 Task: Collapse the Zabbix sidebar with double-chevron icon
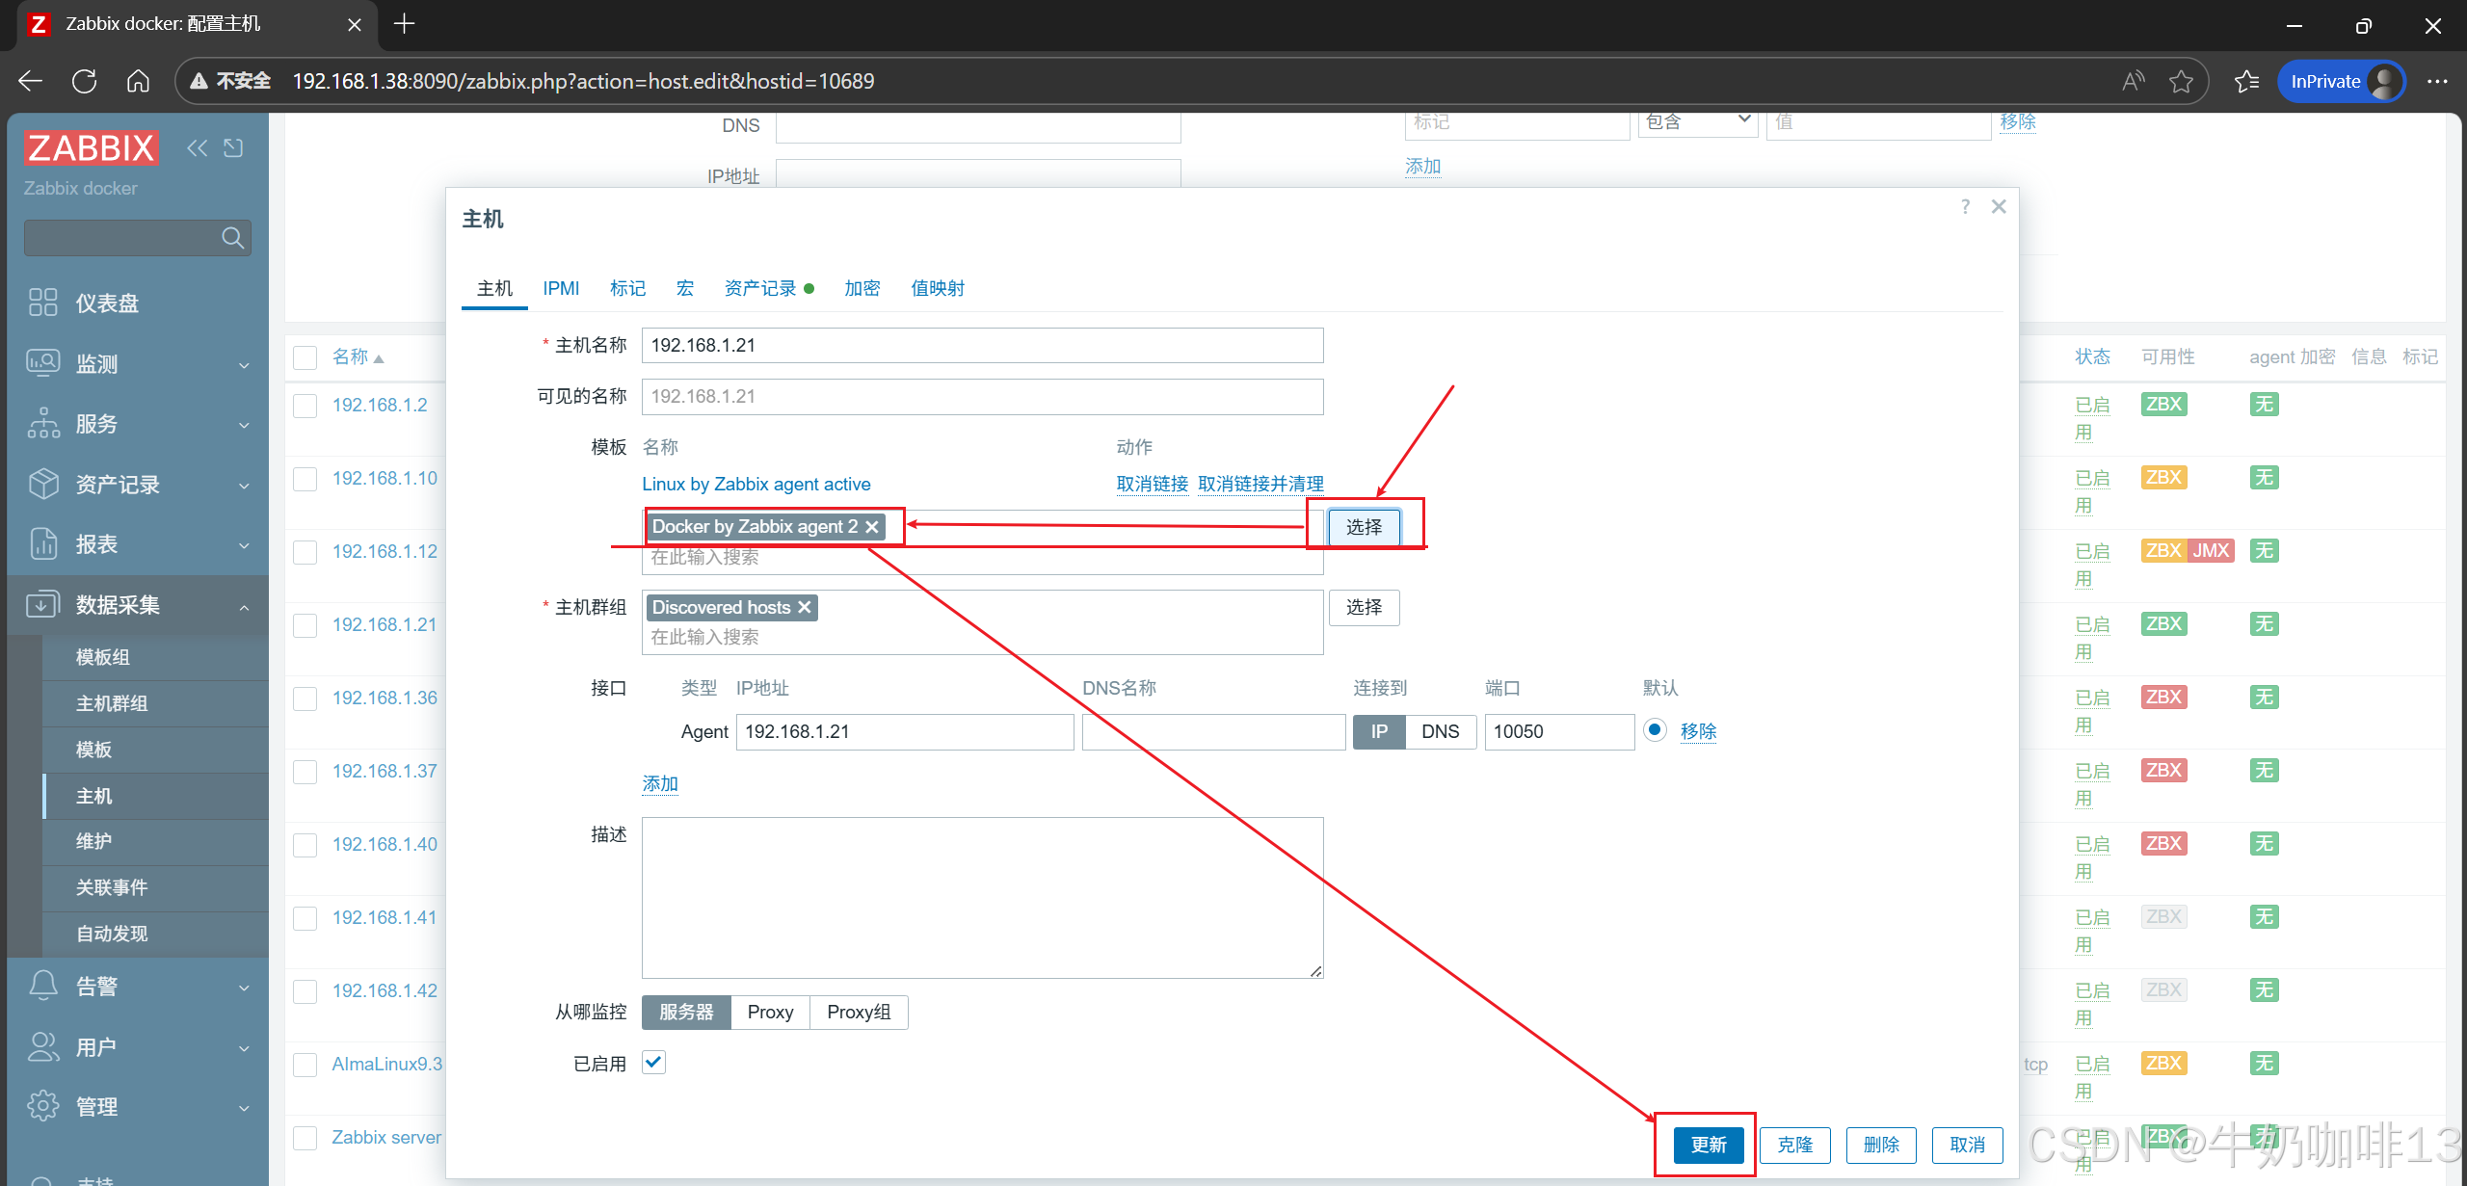(197, 148)
